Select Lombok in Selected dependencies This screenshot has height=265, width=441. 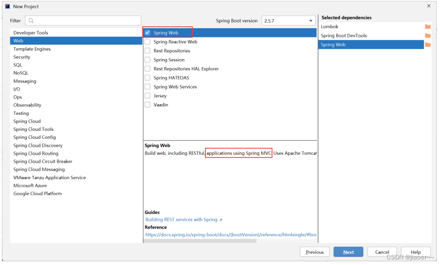tap(371, 26)
